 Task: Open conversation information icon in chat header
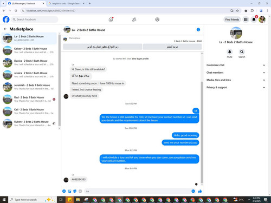tap(198, 30)
